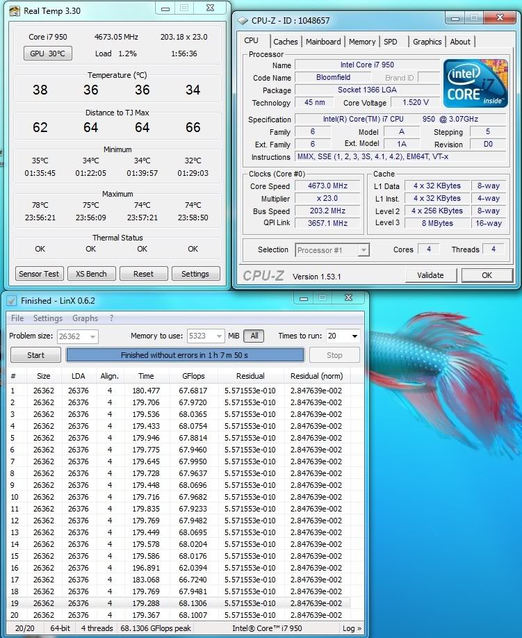Switch to the About tab in CPU-Z
This screenshot has height=638, width=522.
[460, 42]
